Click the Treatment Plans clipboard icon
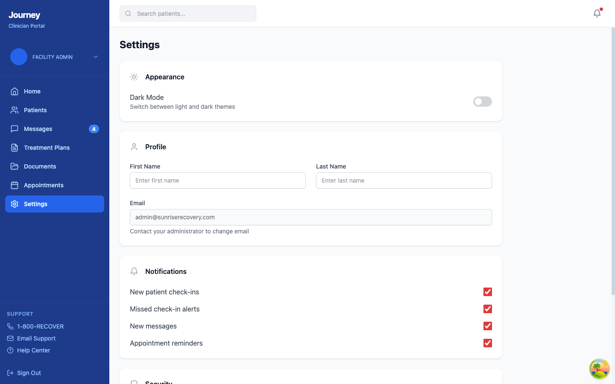 (14, 148)
